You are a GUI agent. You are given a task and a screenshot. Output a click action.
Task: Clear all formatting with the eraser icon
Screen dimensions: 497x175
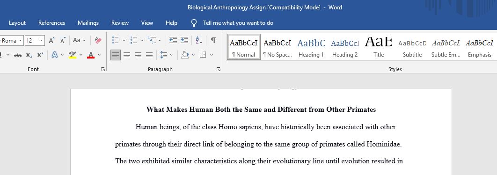click(98, 41)
